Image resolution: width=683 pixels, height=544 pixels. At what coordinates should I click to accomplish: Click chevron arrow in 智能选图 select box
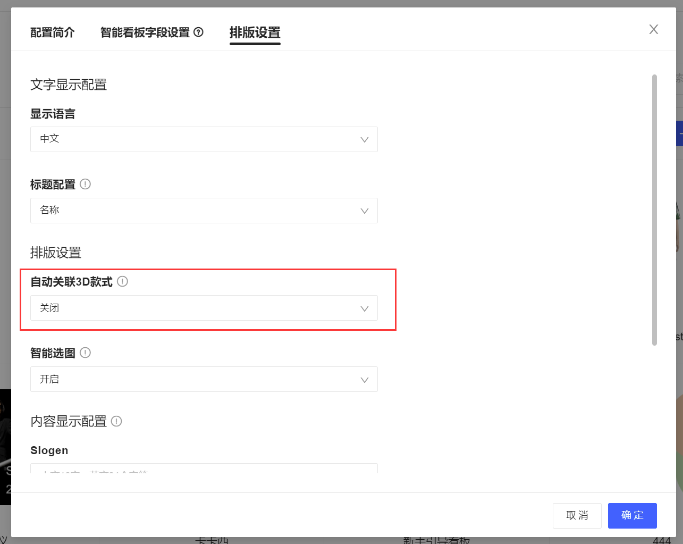click(365, 380)
